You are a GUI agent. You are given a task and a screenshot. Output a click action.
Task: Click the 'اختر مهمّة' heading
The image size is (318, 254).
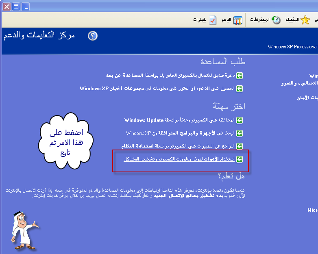(229, 106)
